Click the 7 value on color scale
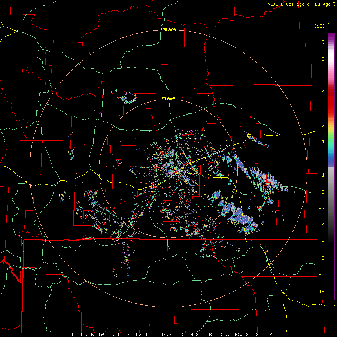Screen dimensions: 337x337 pyautogui.click(x=323, y=42)
